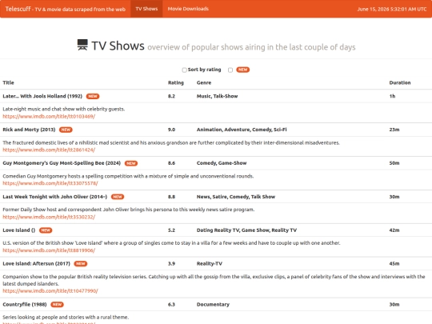Viewport: 432px width, 324px height.
Task: Click the NEW badge next to Countryfile
Action: pos(57,305)
